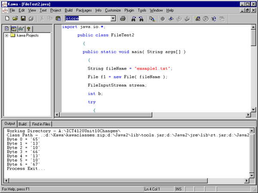
Task: Select the kawa Projects folder icon
Action: click(12, 35)
